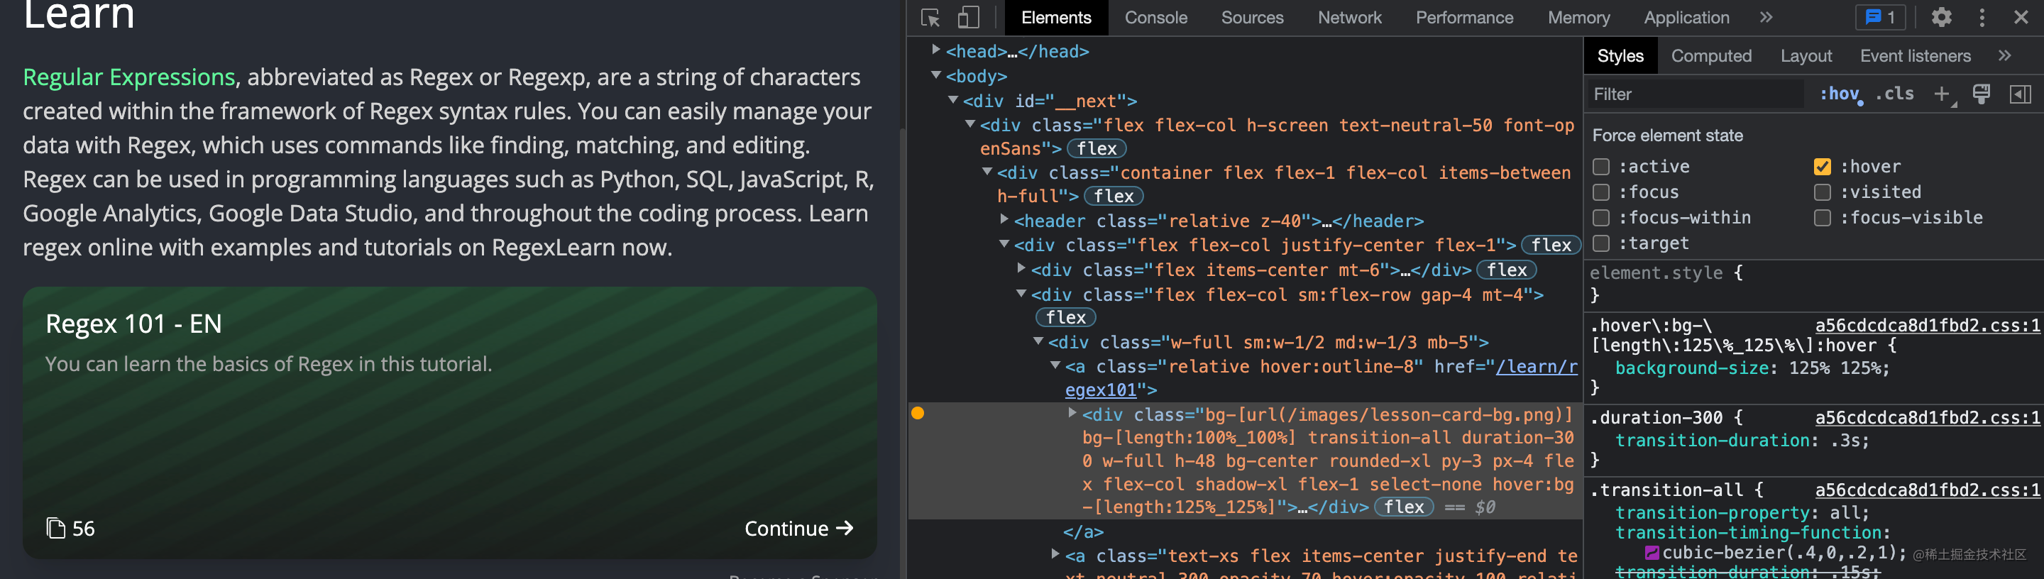
Task: Click the orange breakpoint dot
Action: 918,413
